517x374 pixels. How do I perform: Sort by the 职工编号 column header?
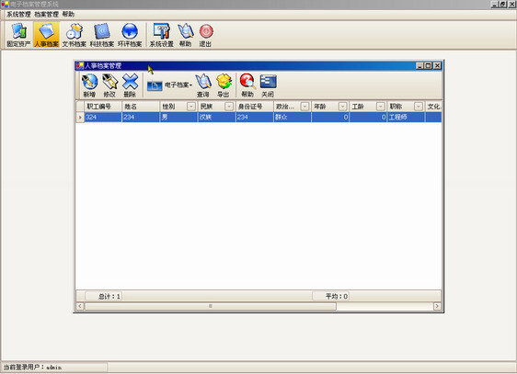pyautogui.click(x=103, y=107)
